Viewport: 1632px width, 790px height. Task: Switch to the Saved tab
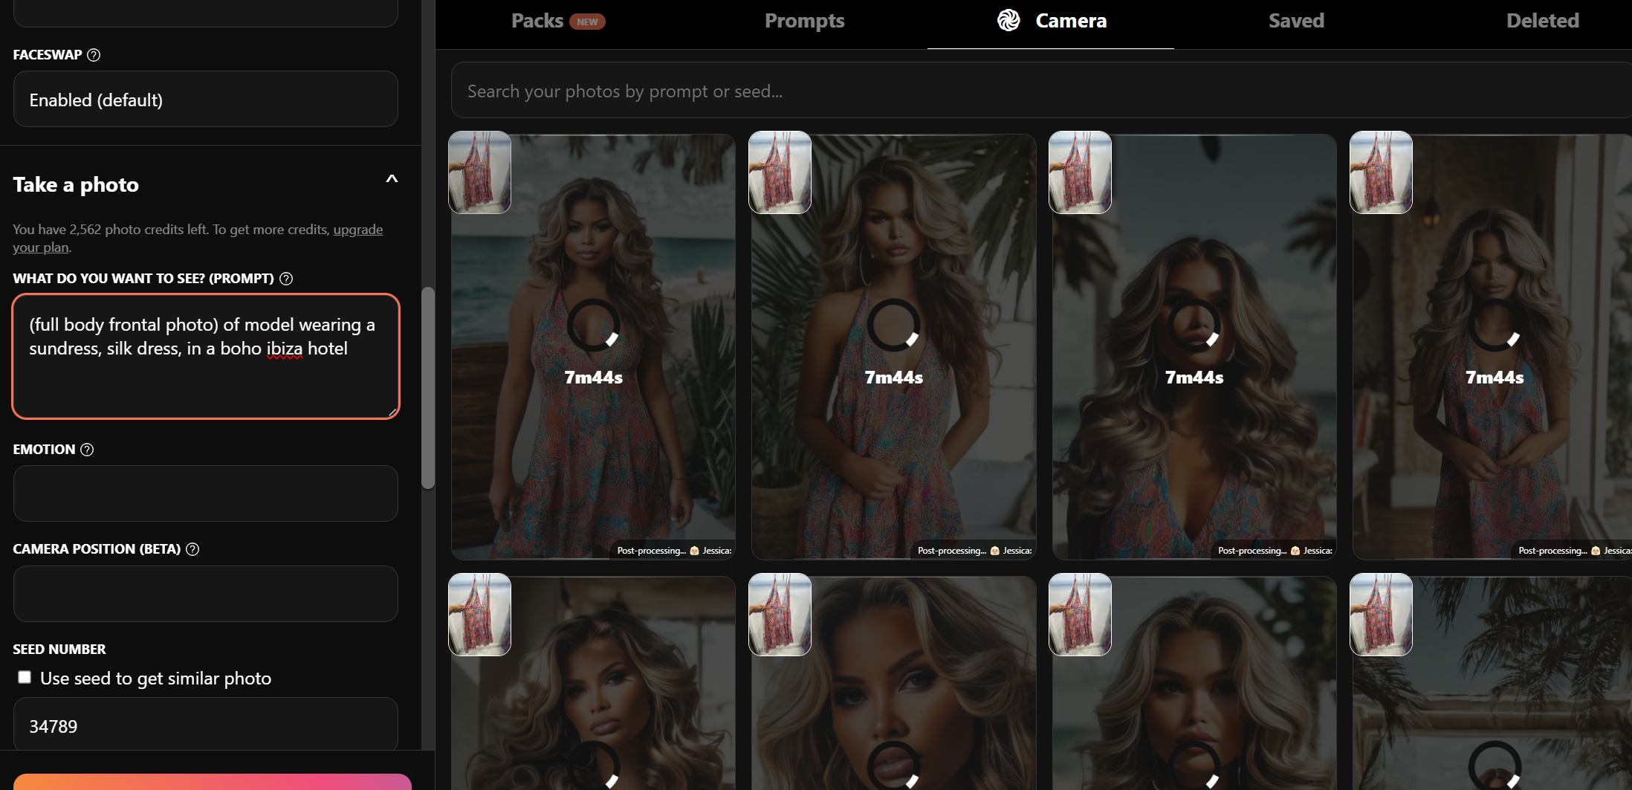[1296, 21]
